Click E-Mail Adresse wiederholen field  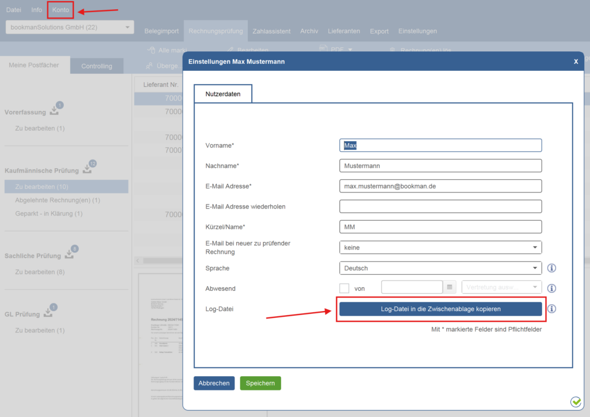(x=440, y=206)
